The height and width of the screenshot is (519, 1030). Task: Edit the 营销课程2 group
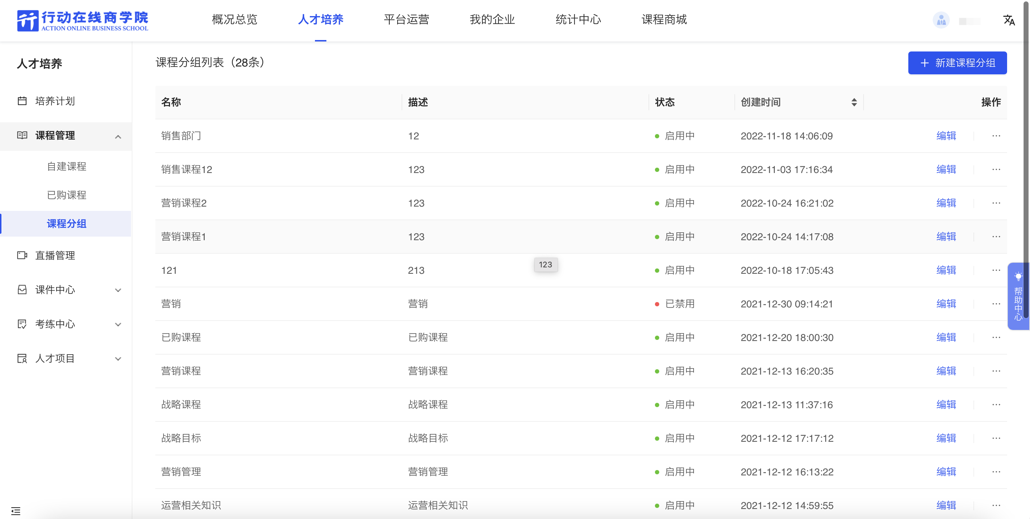click(x=946, y=203)
